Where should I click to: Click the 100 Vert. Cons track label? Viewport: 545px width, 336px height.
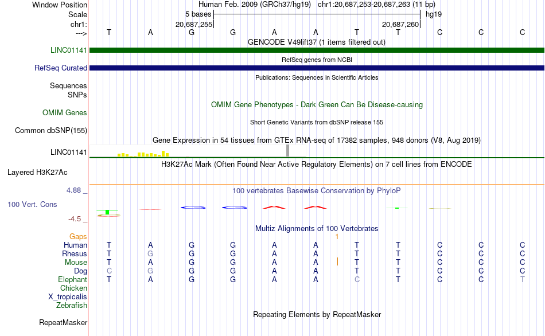click(x=32, y=204)
